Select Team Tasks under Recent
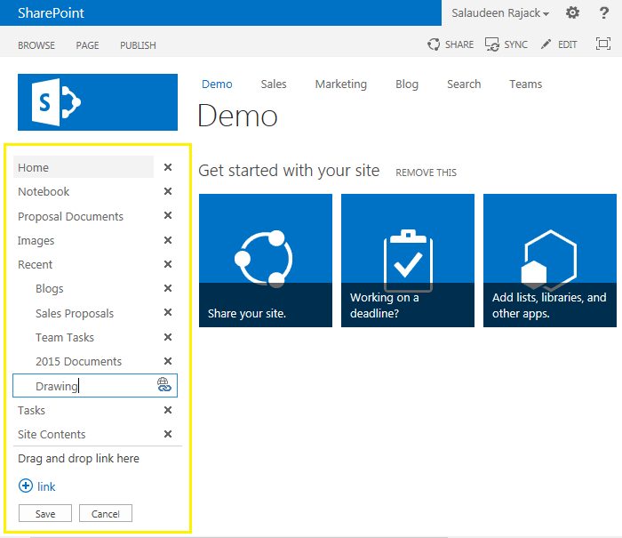Screen dimensions: 622x538 click(x=65, y=338)
